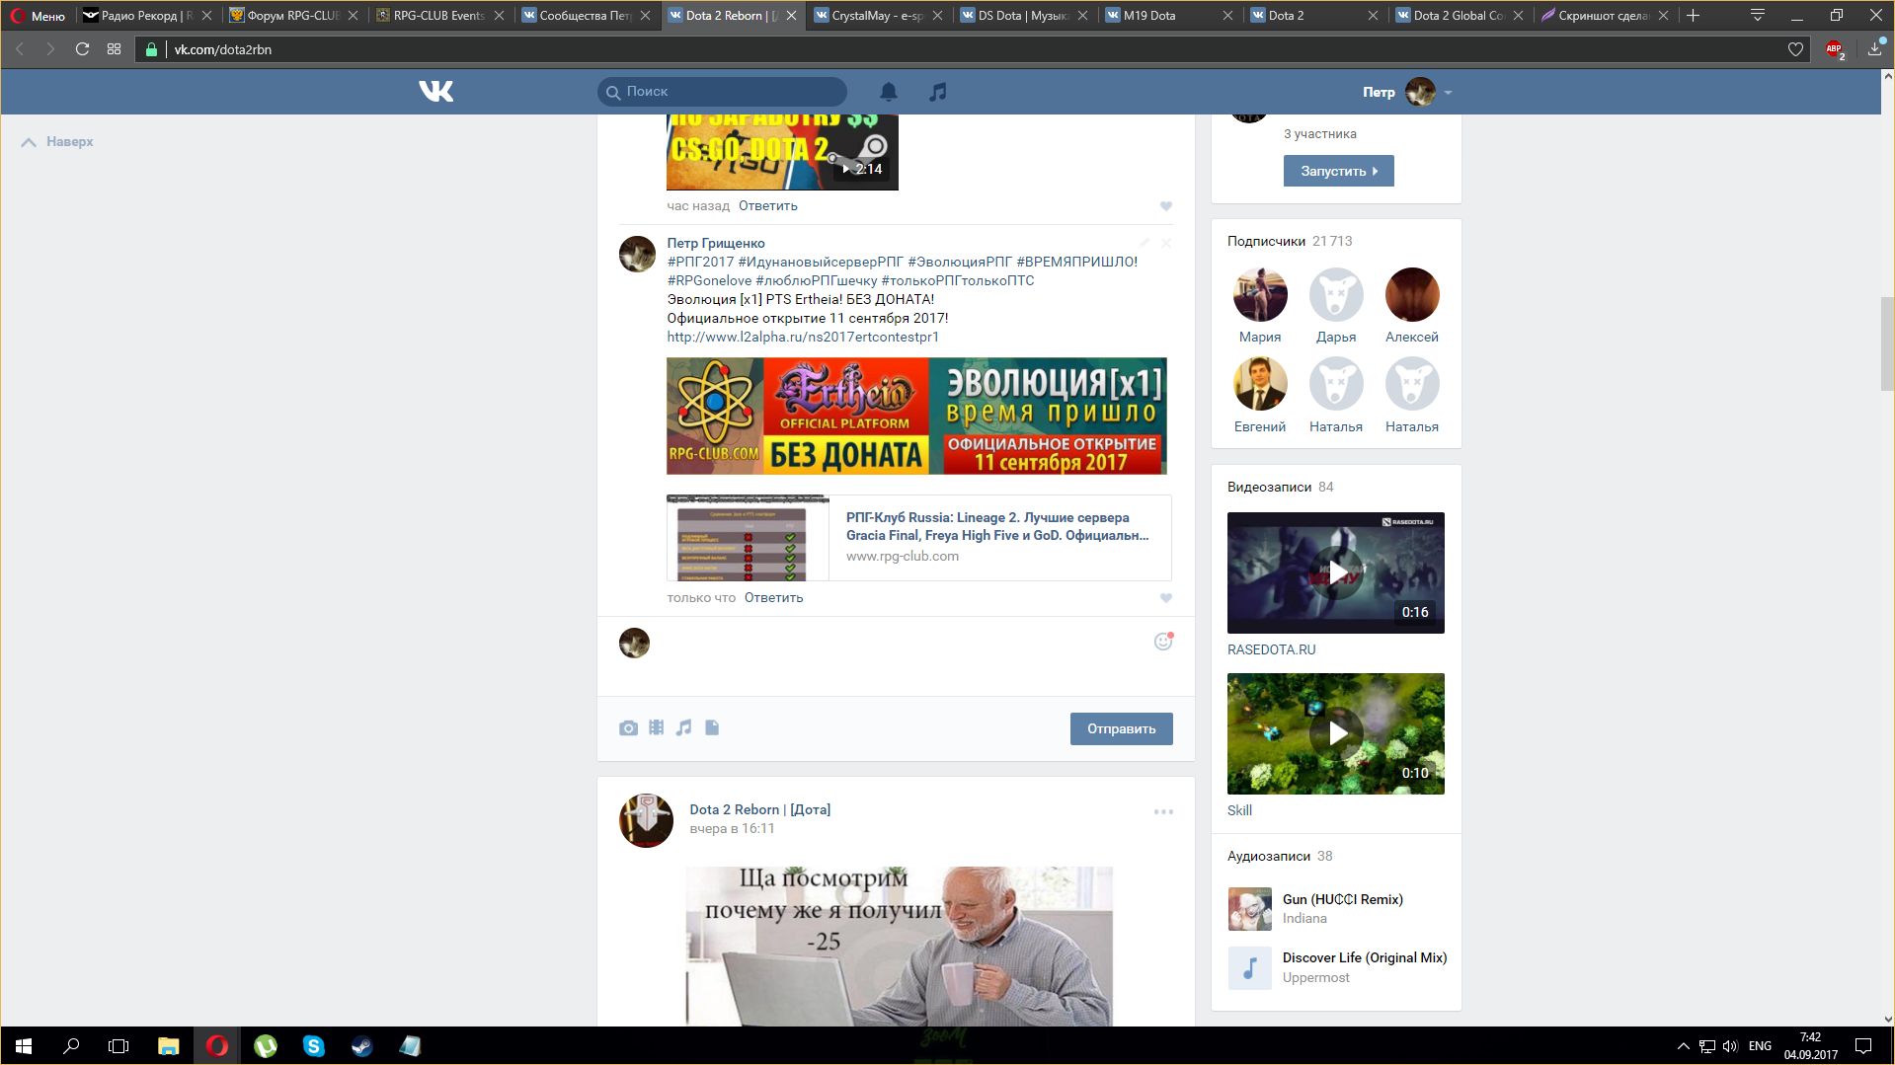This screenshot has width=1895, height=1065.
Task: Add page to bookmarks with the heart icon
Action: (1795, 49)
